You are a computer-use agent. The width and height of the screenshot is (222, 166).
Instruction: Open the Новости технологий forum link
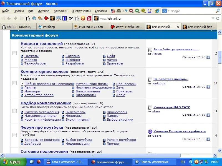pos(42,44)
